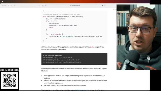The height and width of the screenshot is (91, 161).
Task: Show Reader view from address bar
Action: tap(46, 6)
